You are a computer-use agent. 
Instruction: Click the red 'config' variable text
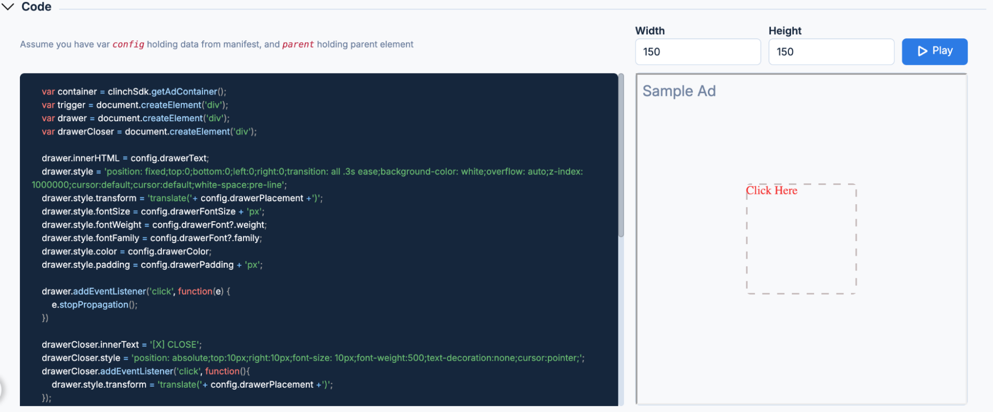(128, 44)
